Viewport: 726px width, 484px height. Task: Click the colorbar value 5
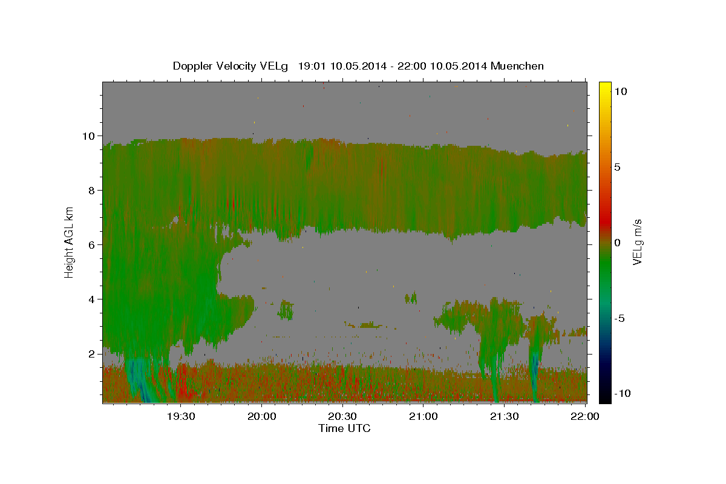[618, 166]
